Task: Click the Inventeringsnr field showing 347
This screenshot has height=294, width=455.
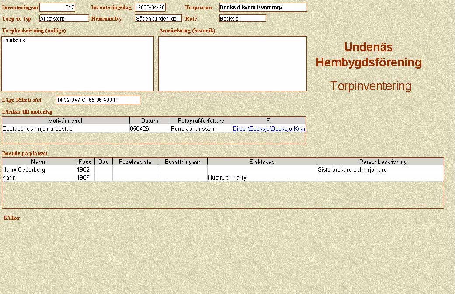Action: (x=57, y=7)
